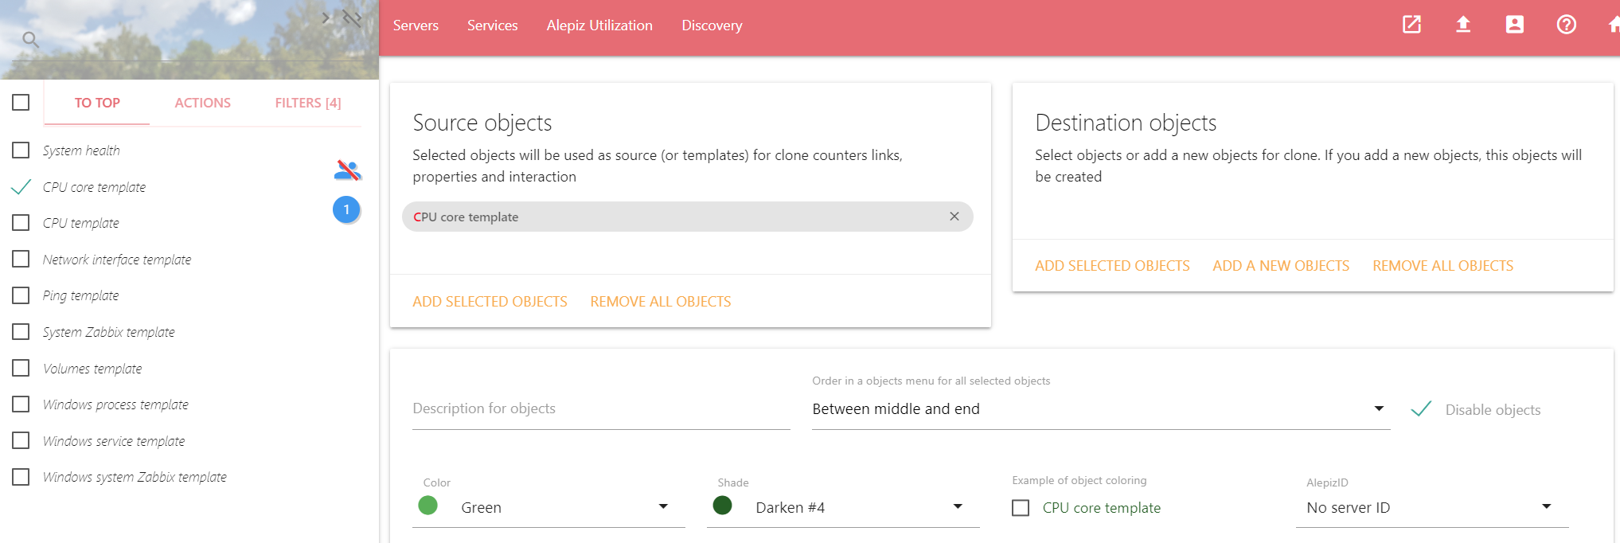This screenshot has height=543, width=1620.
Task: Open the Services menu
Action: [492, 25]
